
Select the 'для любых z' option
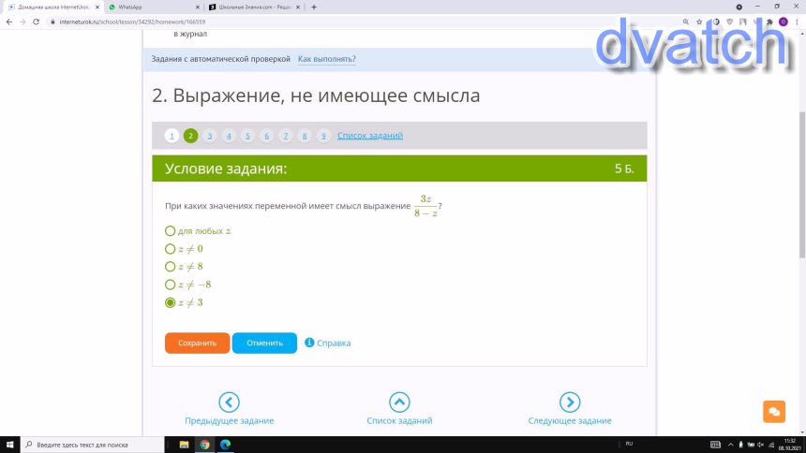[170, 231]
